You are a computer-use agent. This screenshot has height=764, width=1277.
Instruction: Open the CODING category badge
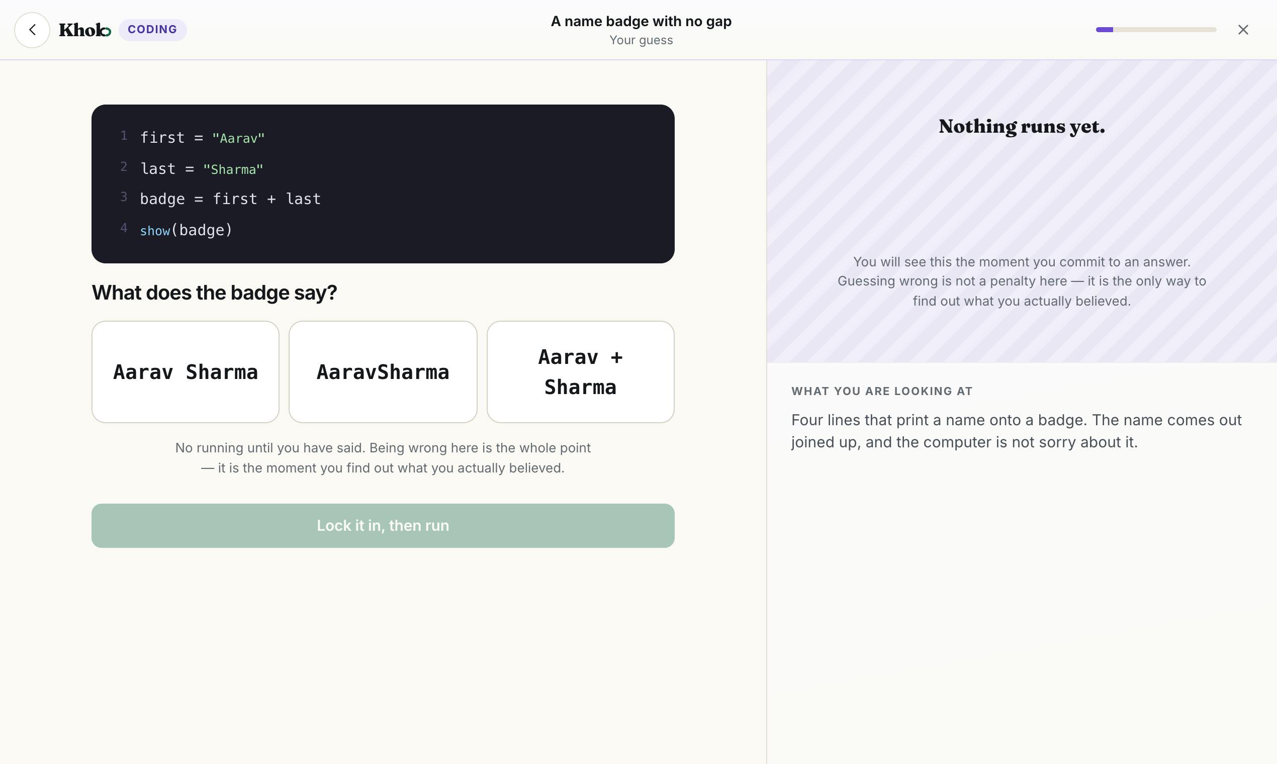coord(152,30)
